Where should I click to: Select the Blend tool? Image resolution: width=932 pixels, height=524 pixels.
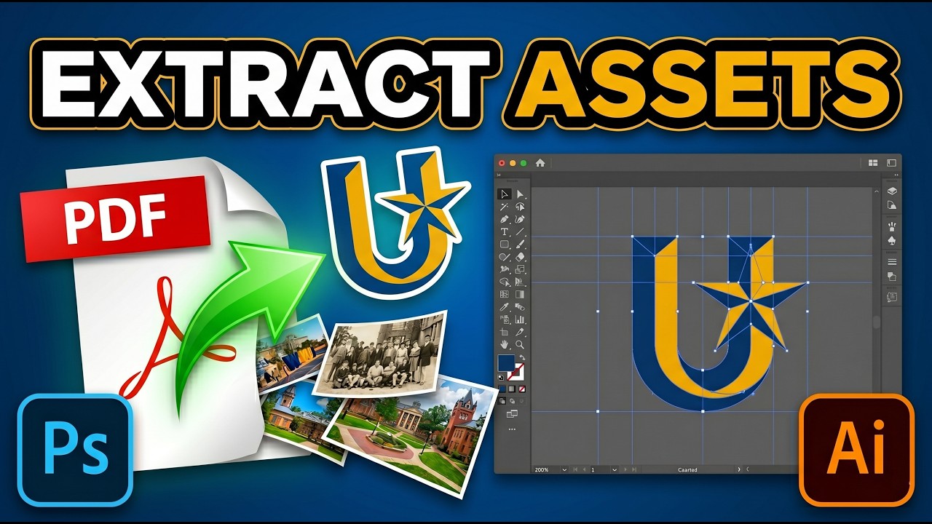pyautogui.click(x=520, y=307)
